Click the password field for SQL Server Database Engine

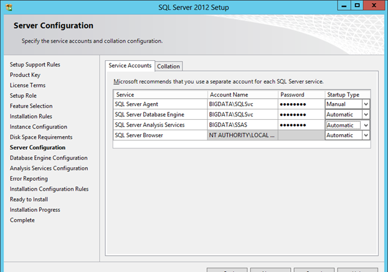[301, 114]
